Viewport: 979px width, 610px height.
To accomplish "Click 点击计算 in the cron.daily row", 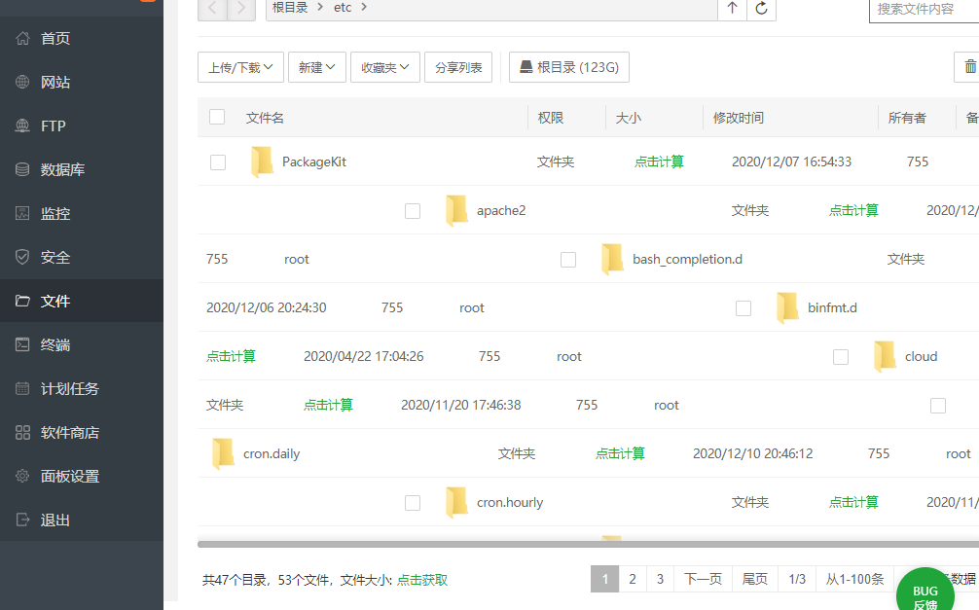I will (620, 454).
